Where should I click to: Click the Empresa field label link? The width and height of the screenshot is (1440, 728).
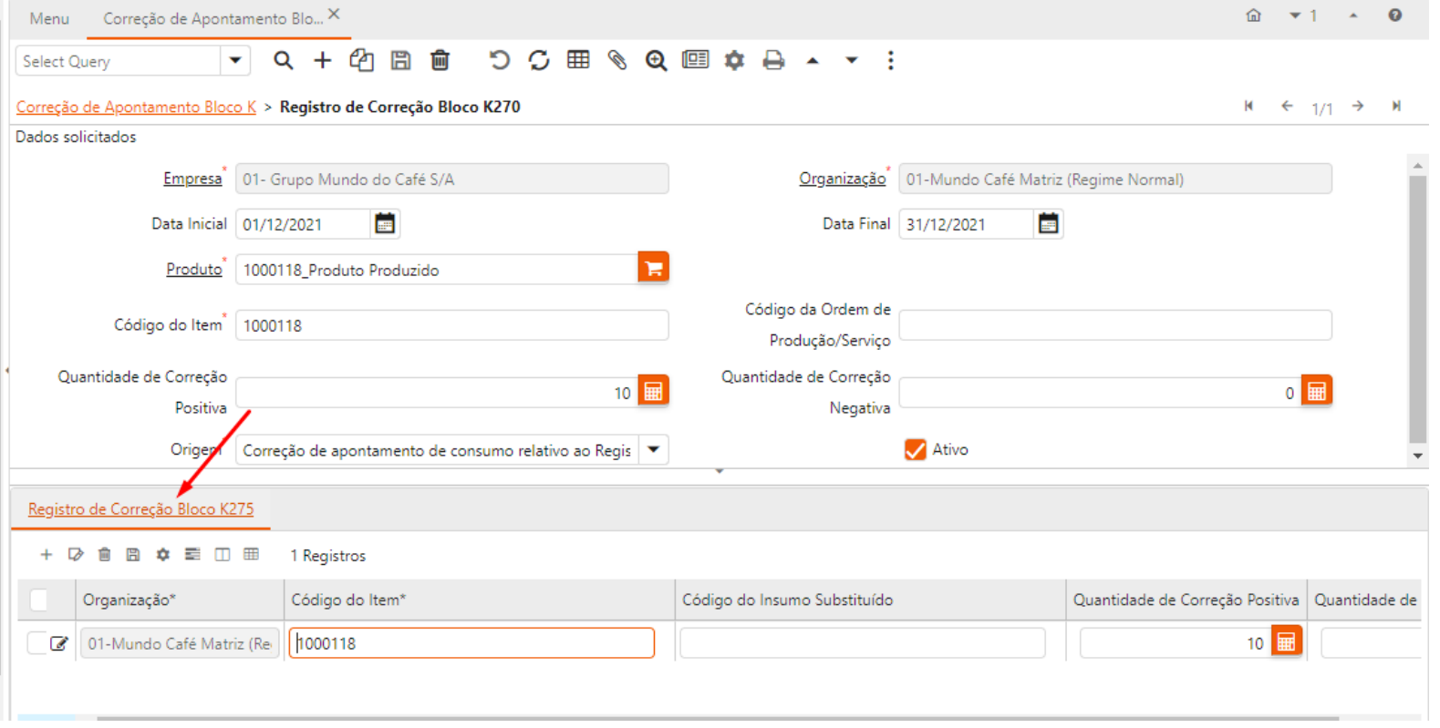pyautogui.click(x=192, y=179)
